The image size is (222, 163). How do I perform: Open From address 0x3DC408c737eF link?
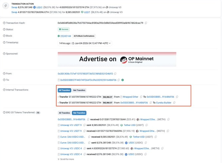pos(85,74)
